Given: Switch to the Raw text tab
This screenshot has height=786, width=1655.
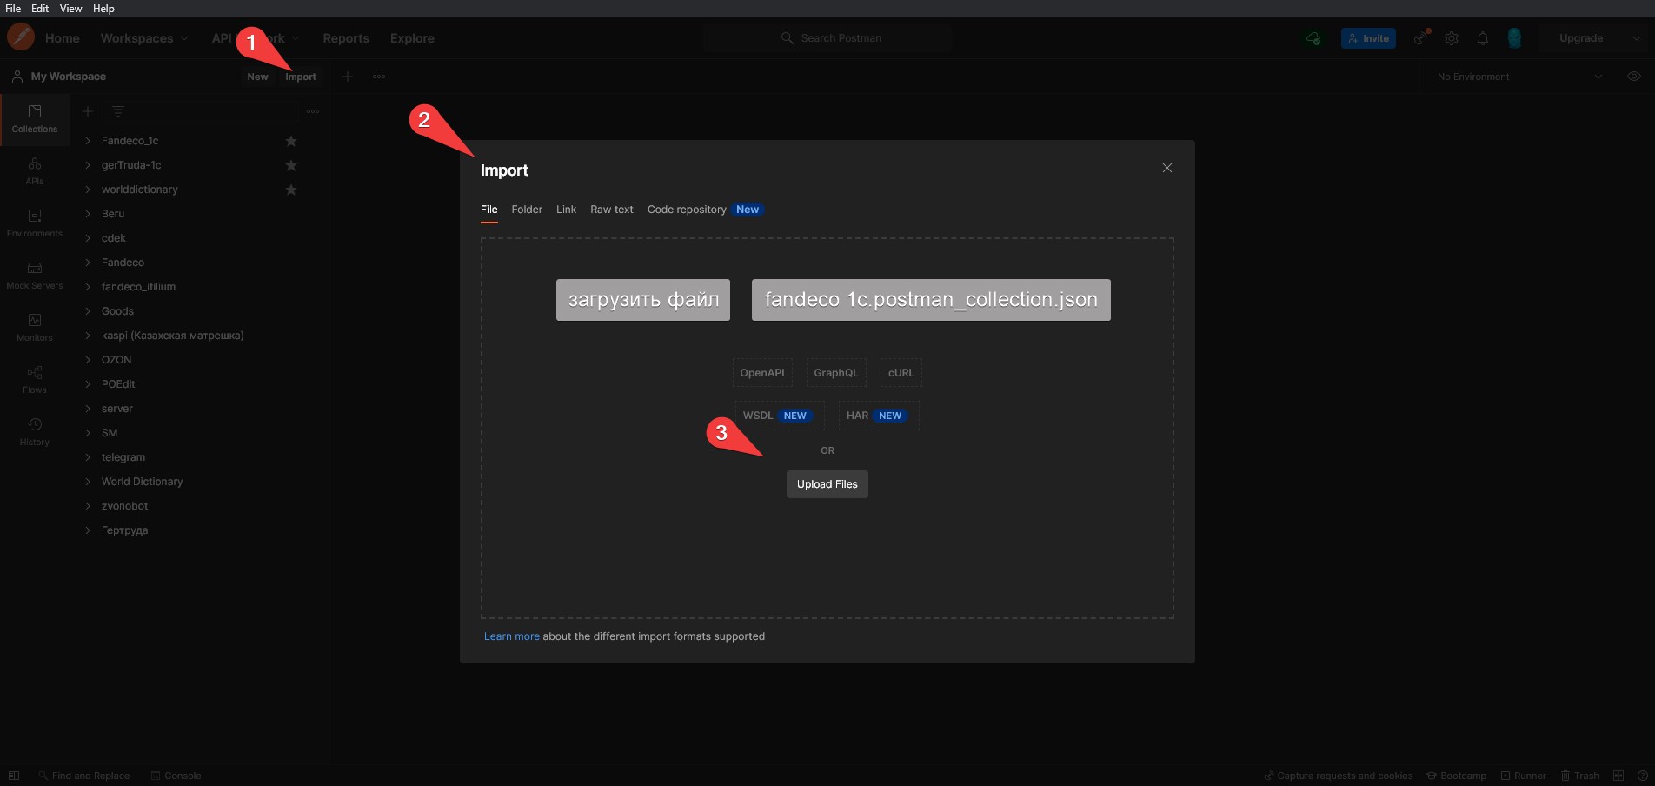Looking at the screenshot, I should (x=611, y=210).
